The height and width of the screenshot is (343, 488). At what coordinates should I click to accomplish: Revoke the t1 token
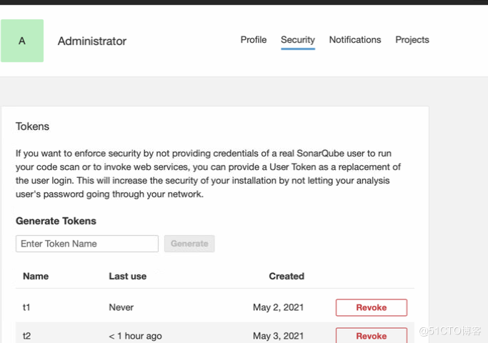tap(371, 307)
